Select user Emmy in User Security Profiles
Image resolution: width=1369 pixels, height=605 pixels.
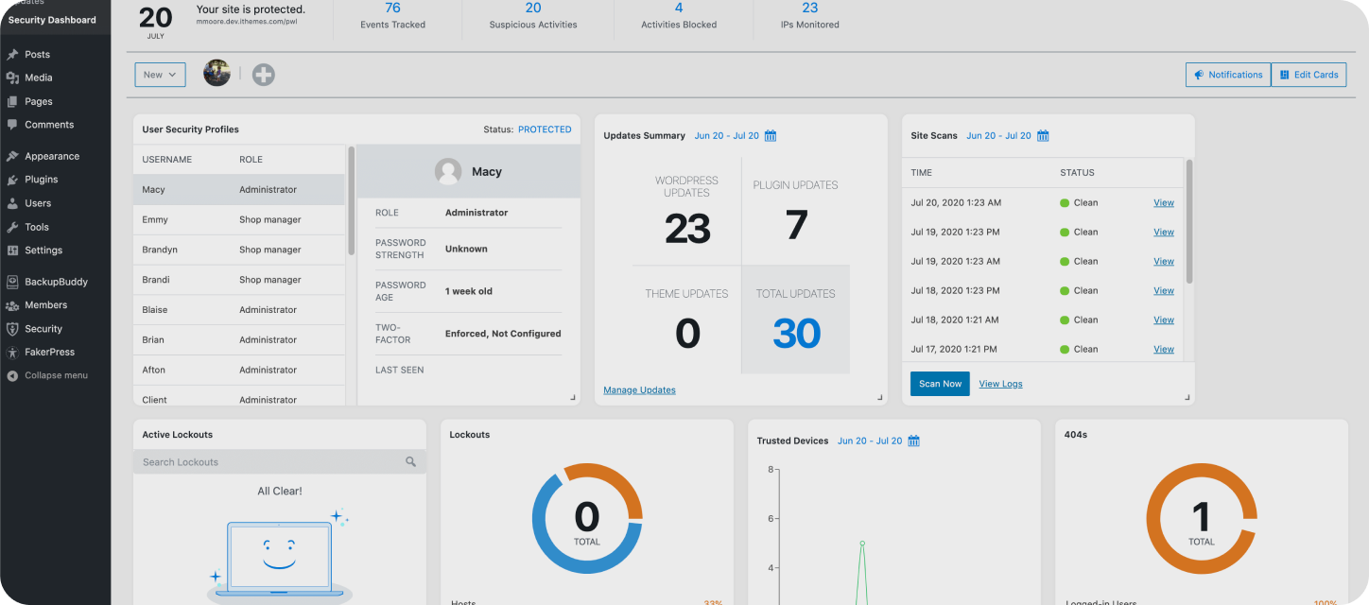click(x=239, y=219)
